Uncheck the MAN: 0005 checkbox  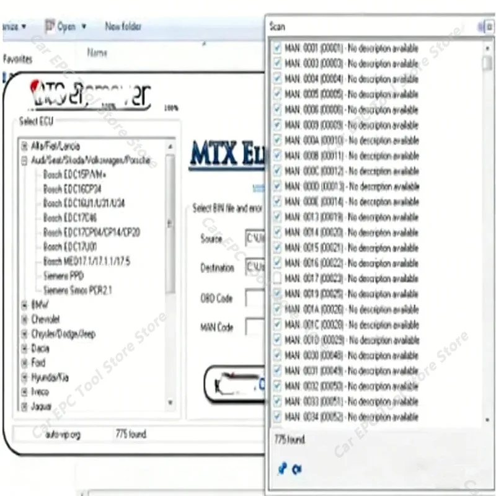coord(277,94)
